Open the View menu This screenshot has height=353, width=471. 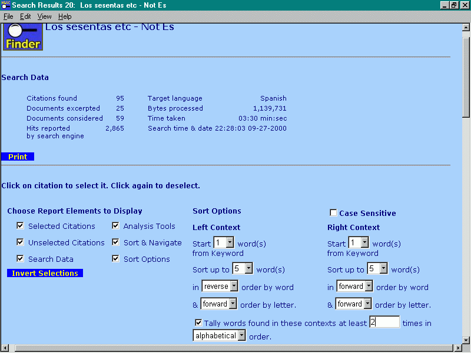(x=45, y=16)
